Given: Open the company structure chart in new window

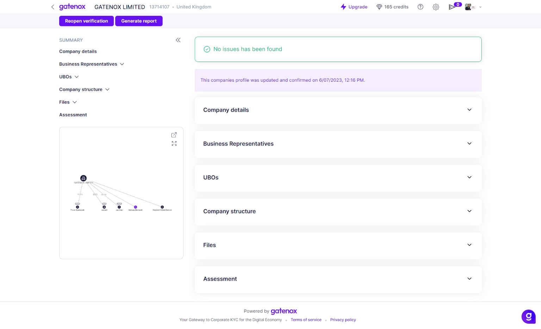Looking at the screenshot, I should click(x=174, y=135).
